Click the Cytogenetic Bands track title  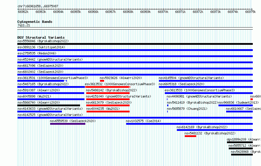[x=35, y=22]
